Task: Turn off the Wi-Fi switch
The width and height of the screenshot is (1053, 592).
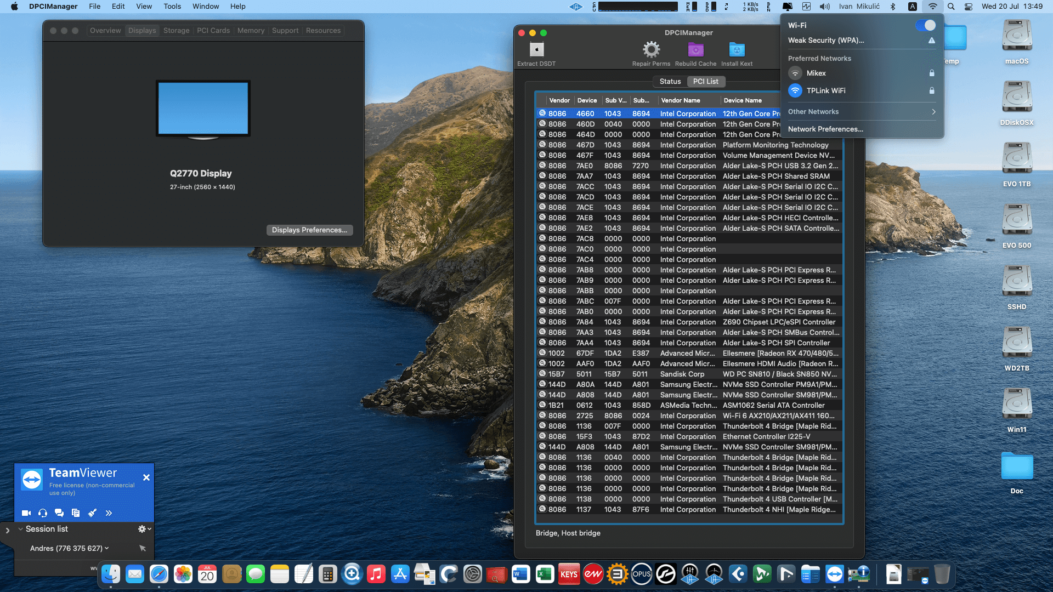Action: (926, 25)
